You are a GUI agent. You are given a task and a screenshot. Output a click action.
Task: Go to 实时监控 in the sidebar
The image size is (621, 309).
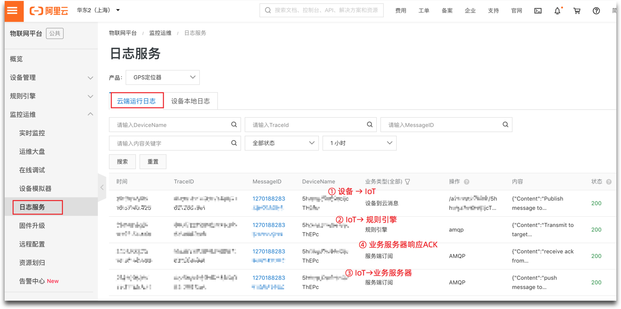[32, 133]
